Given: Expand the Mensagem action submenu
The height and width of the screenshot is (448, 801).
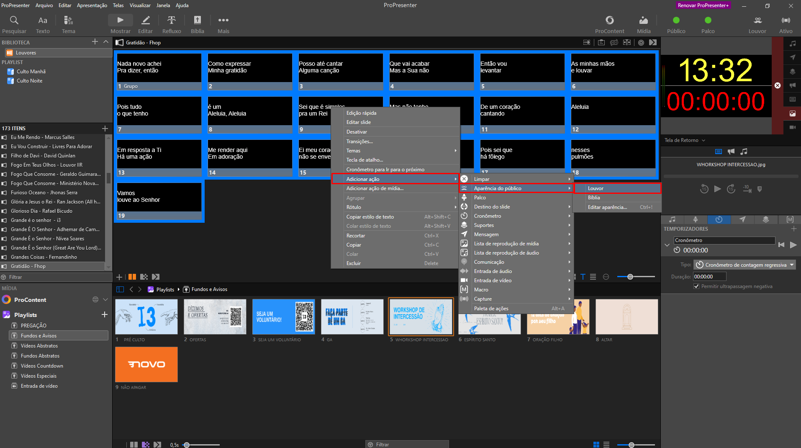Looking at the screenshot, I should 516,234.
